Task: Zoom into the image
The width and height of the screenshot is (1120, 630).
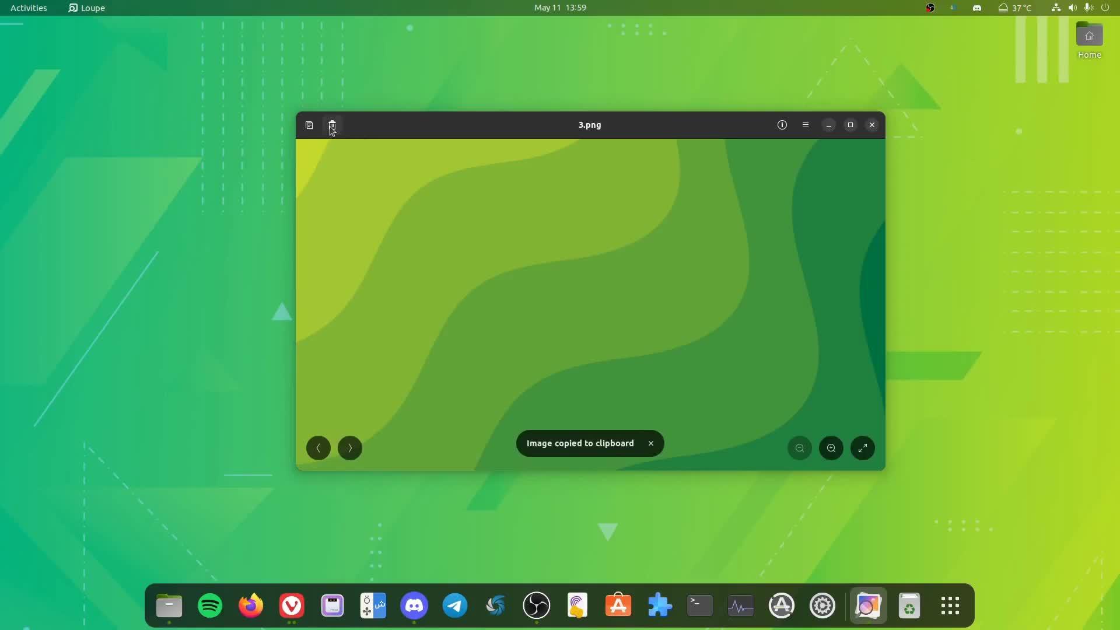Action: tap(831, 448)
